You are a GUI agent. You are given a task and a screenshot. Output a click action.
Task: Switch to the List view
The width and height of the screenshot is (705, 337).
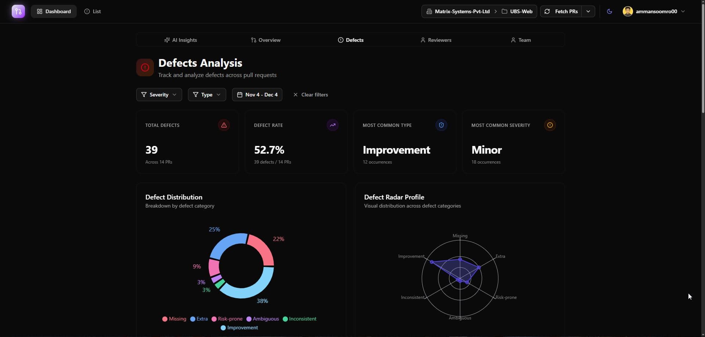[x=93, y=11]
